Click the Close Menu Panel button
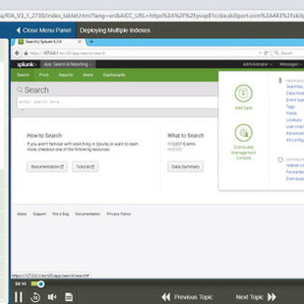 tap(44, 30)
